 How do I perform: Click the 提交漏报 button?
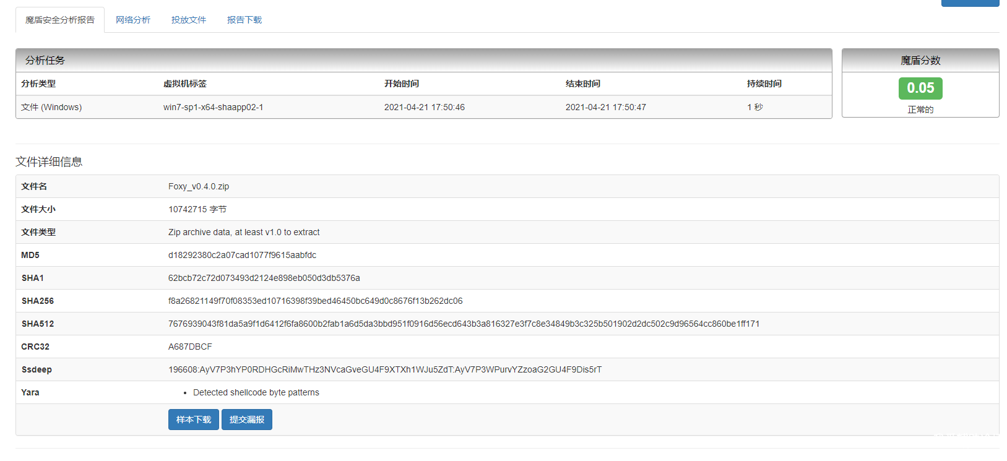246,420
